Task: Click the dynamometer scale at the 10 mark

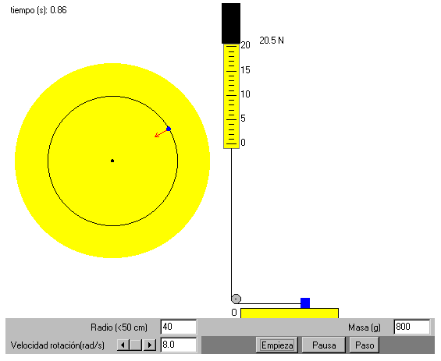Action: [x=232, y=96]
